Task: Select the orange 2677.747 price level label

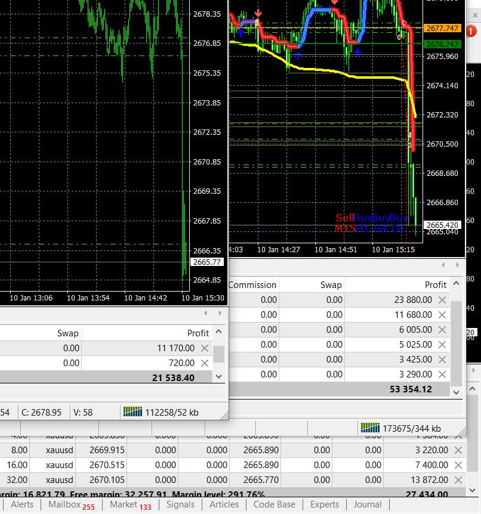Action: [442, 28]
